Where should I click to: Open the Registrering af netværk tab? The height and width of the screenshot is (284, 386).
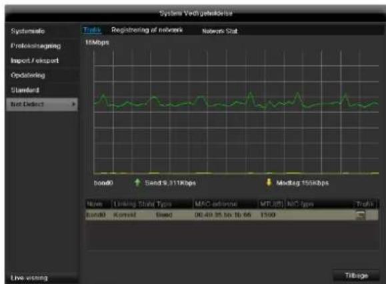[147, 30]
